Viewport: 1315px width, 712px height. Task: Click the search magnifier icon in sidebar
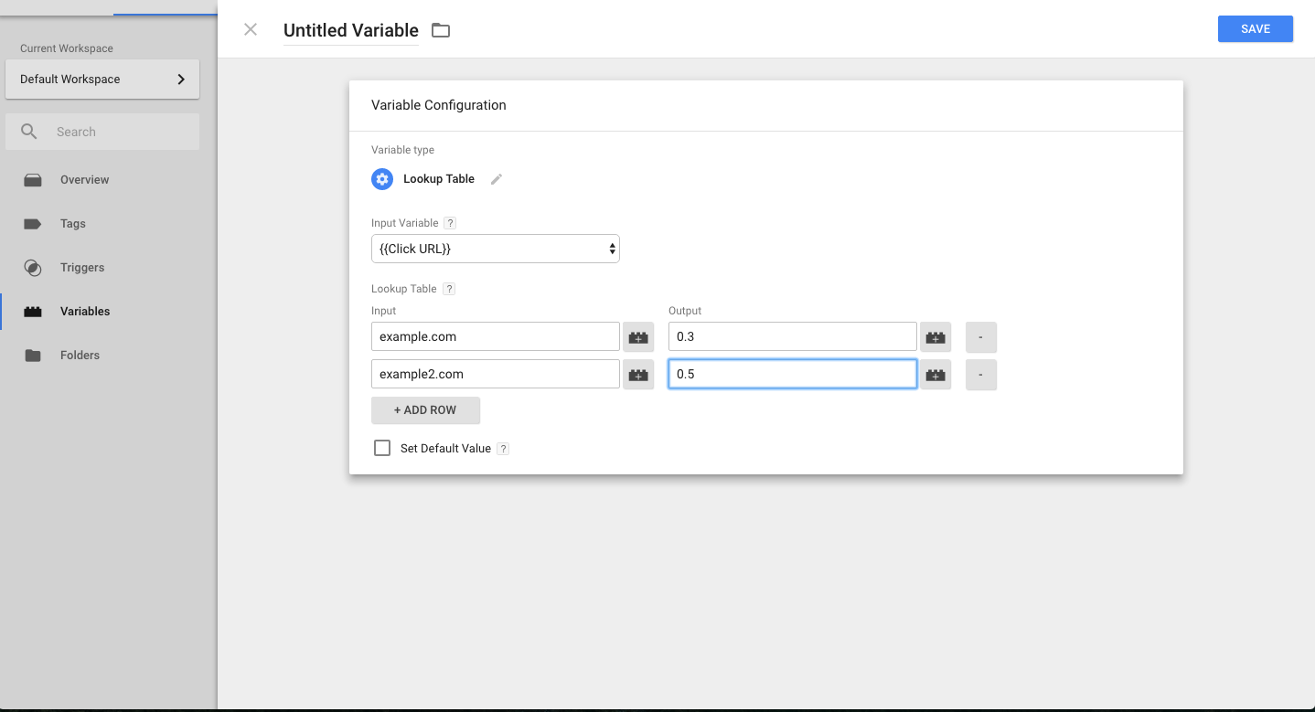pos(29,132)
